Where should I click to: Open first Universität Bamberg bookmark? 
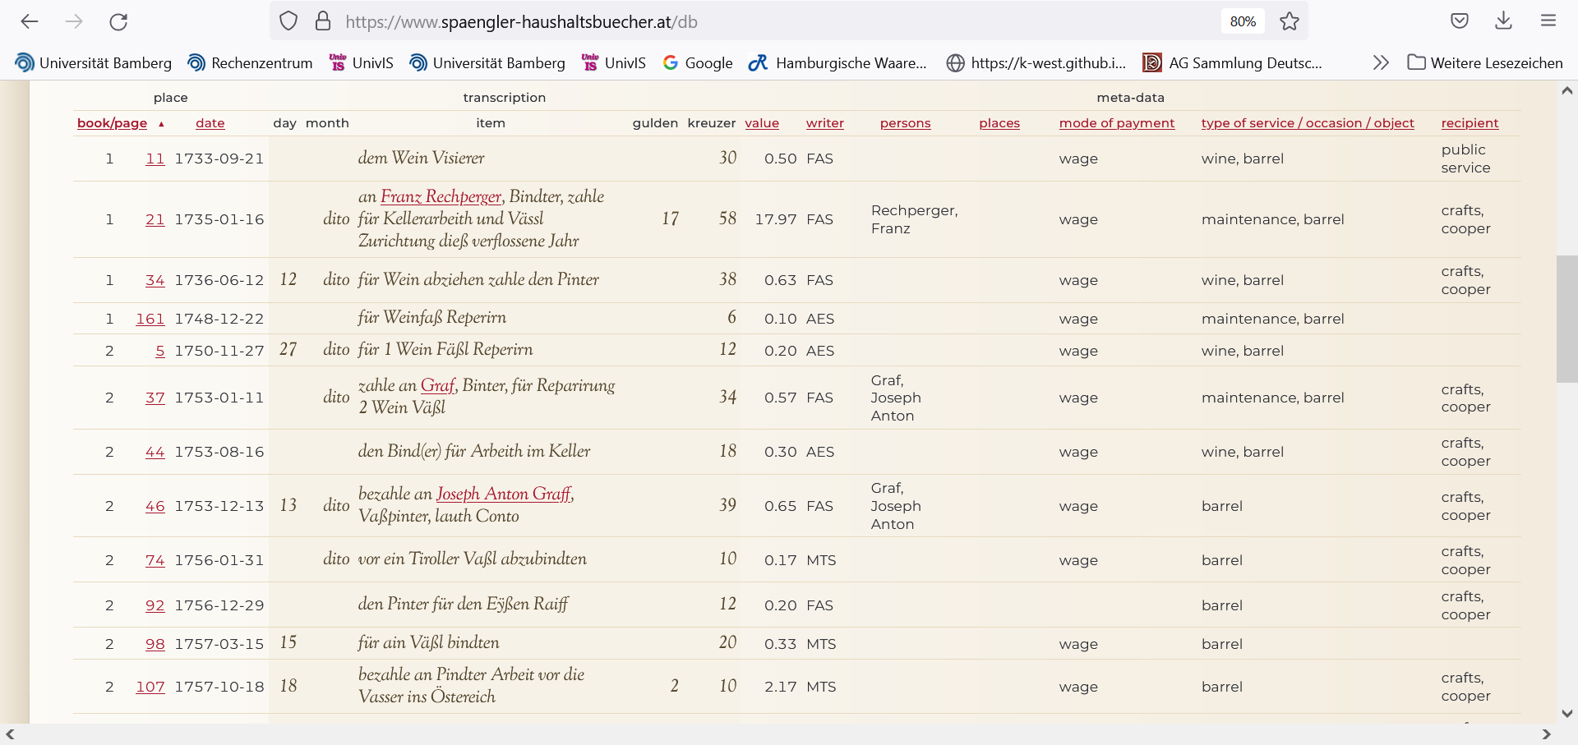tap(94, 62)
